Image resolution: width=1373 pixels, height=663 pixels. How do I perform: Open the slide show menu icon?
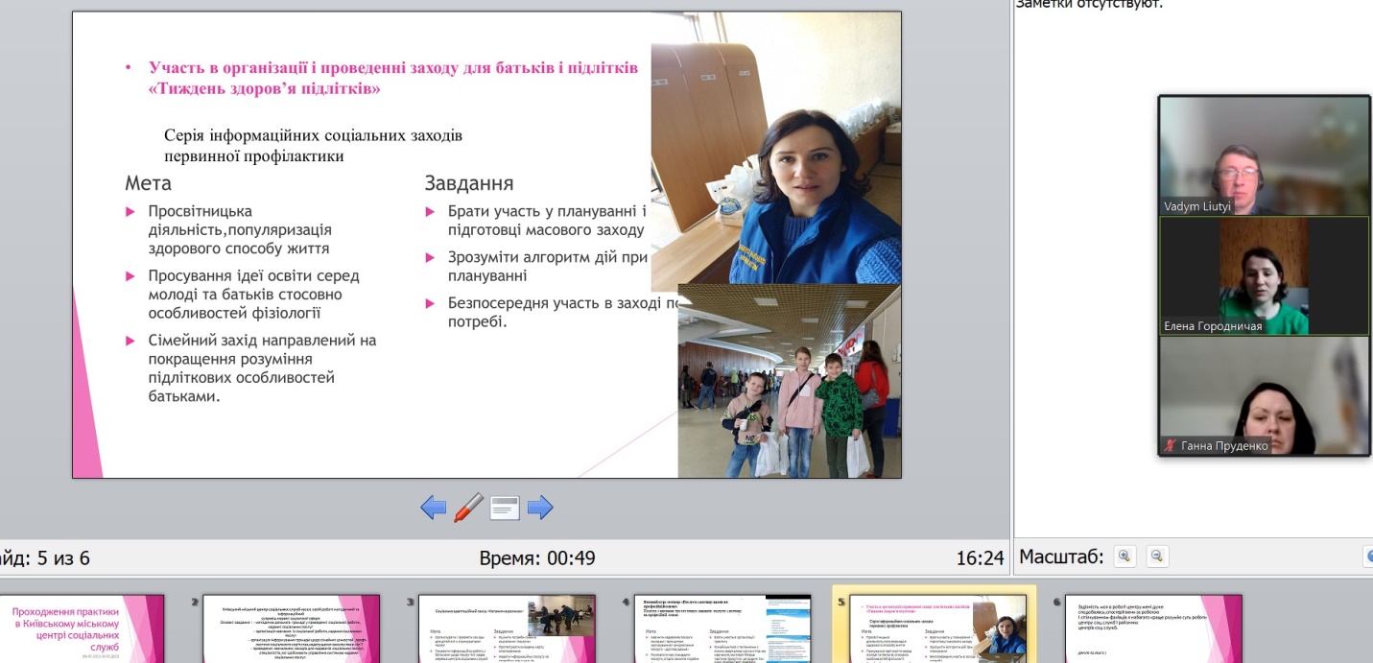tap(505, 508)
